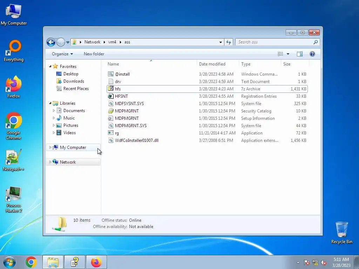
Task: Click the Back navigation arrow button
Action: coord(51,42)
